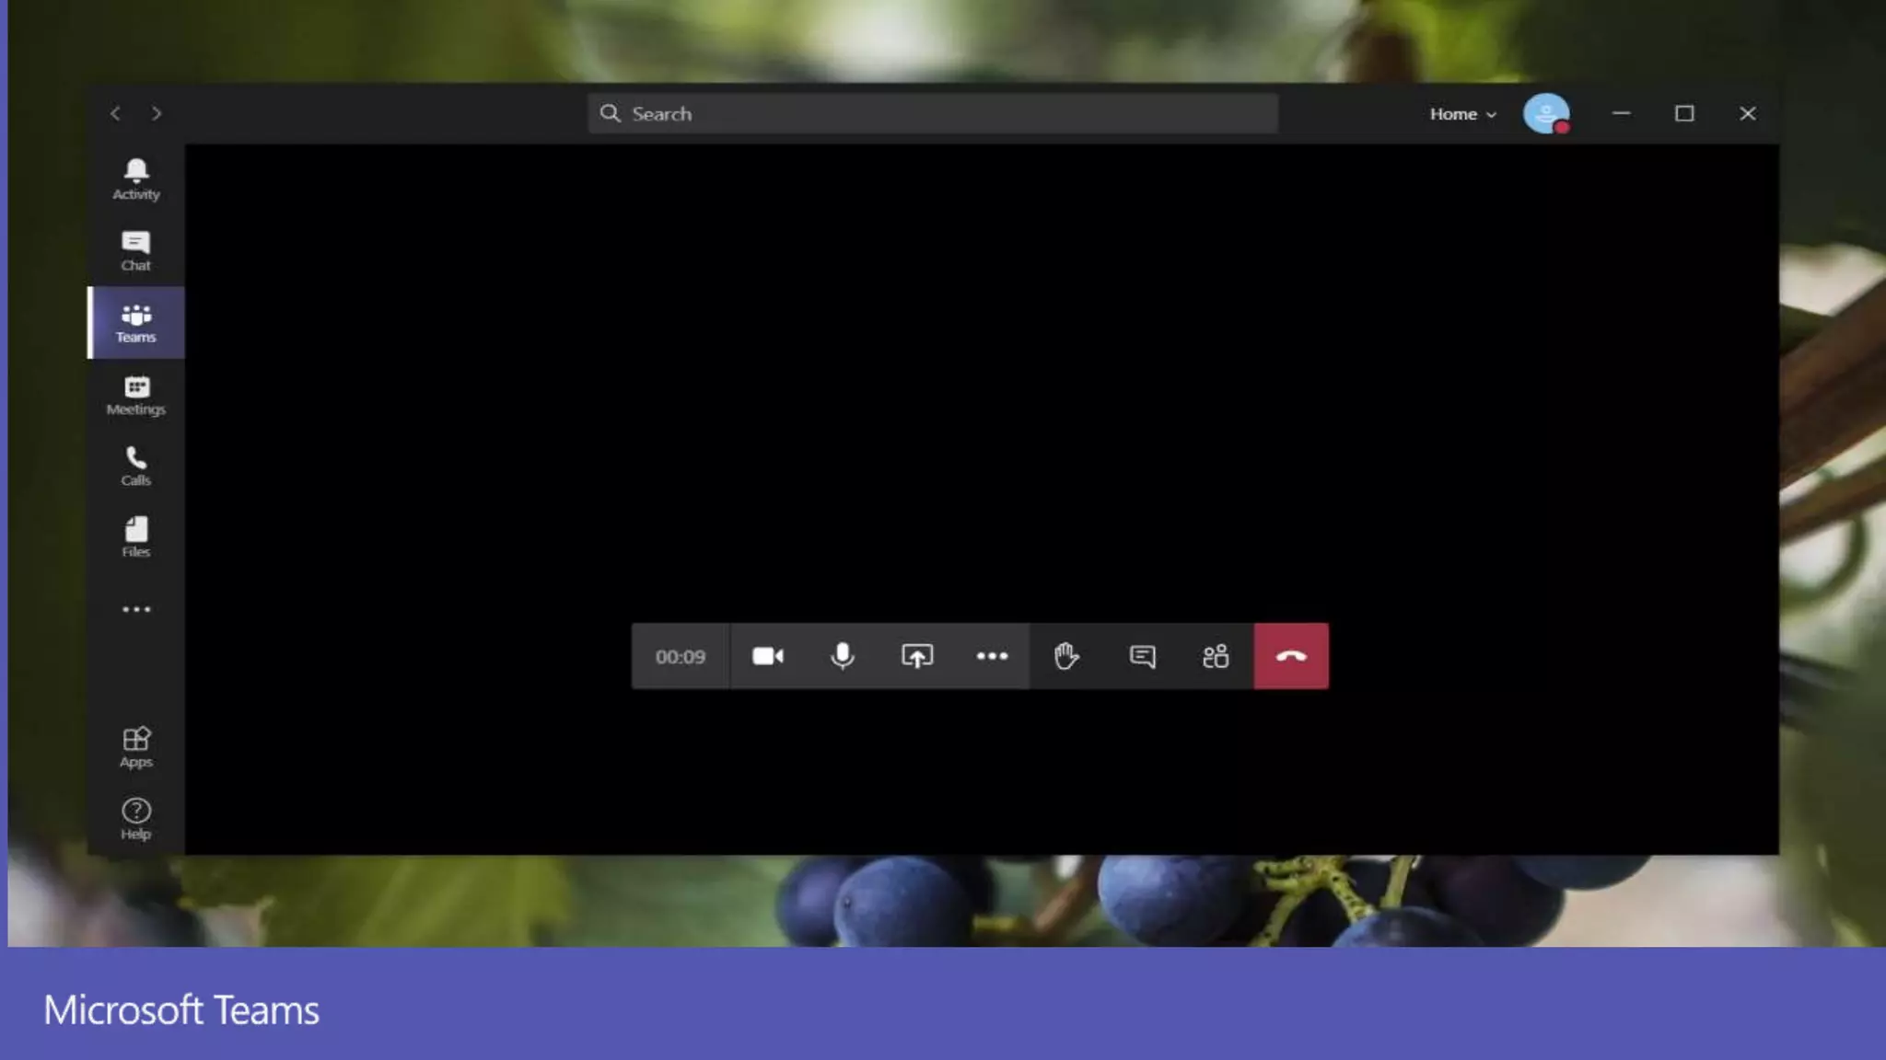Mute the microphone in the call controls
This screenshot has height=1060, width=1886.
click(842, 656)
